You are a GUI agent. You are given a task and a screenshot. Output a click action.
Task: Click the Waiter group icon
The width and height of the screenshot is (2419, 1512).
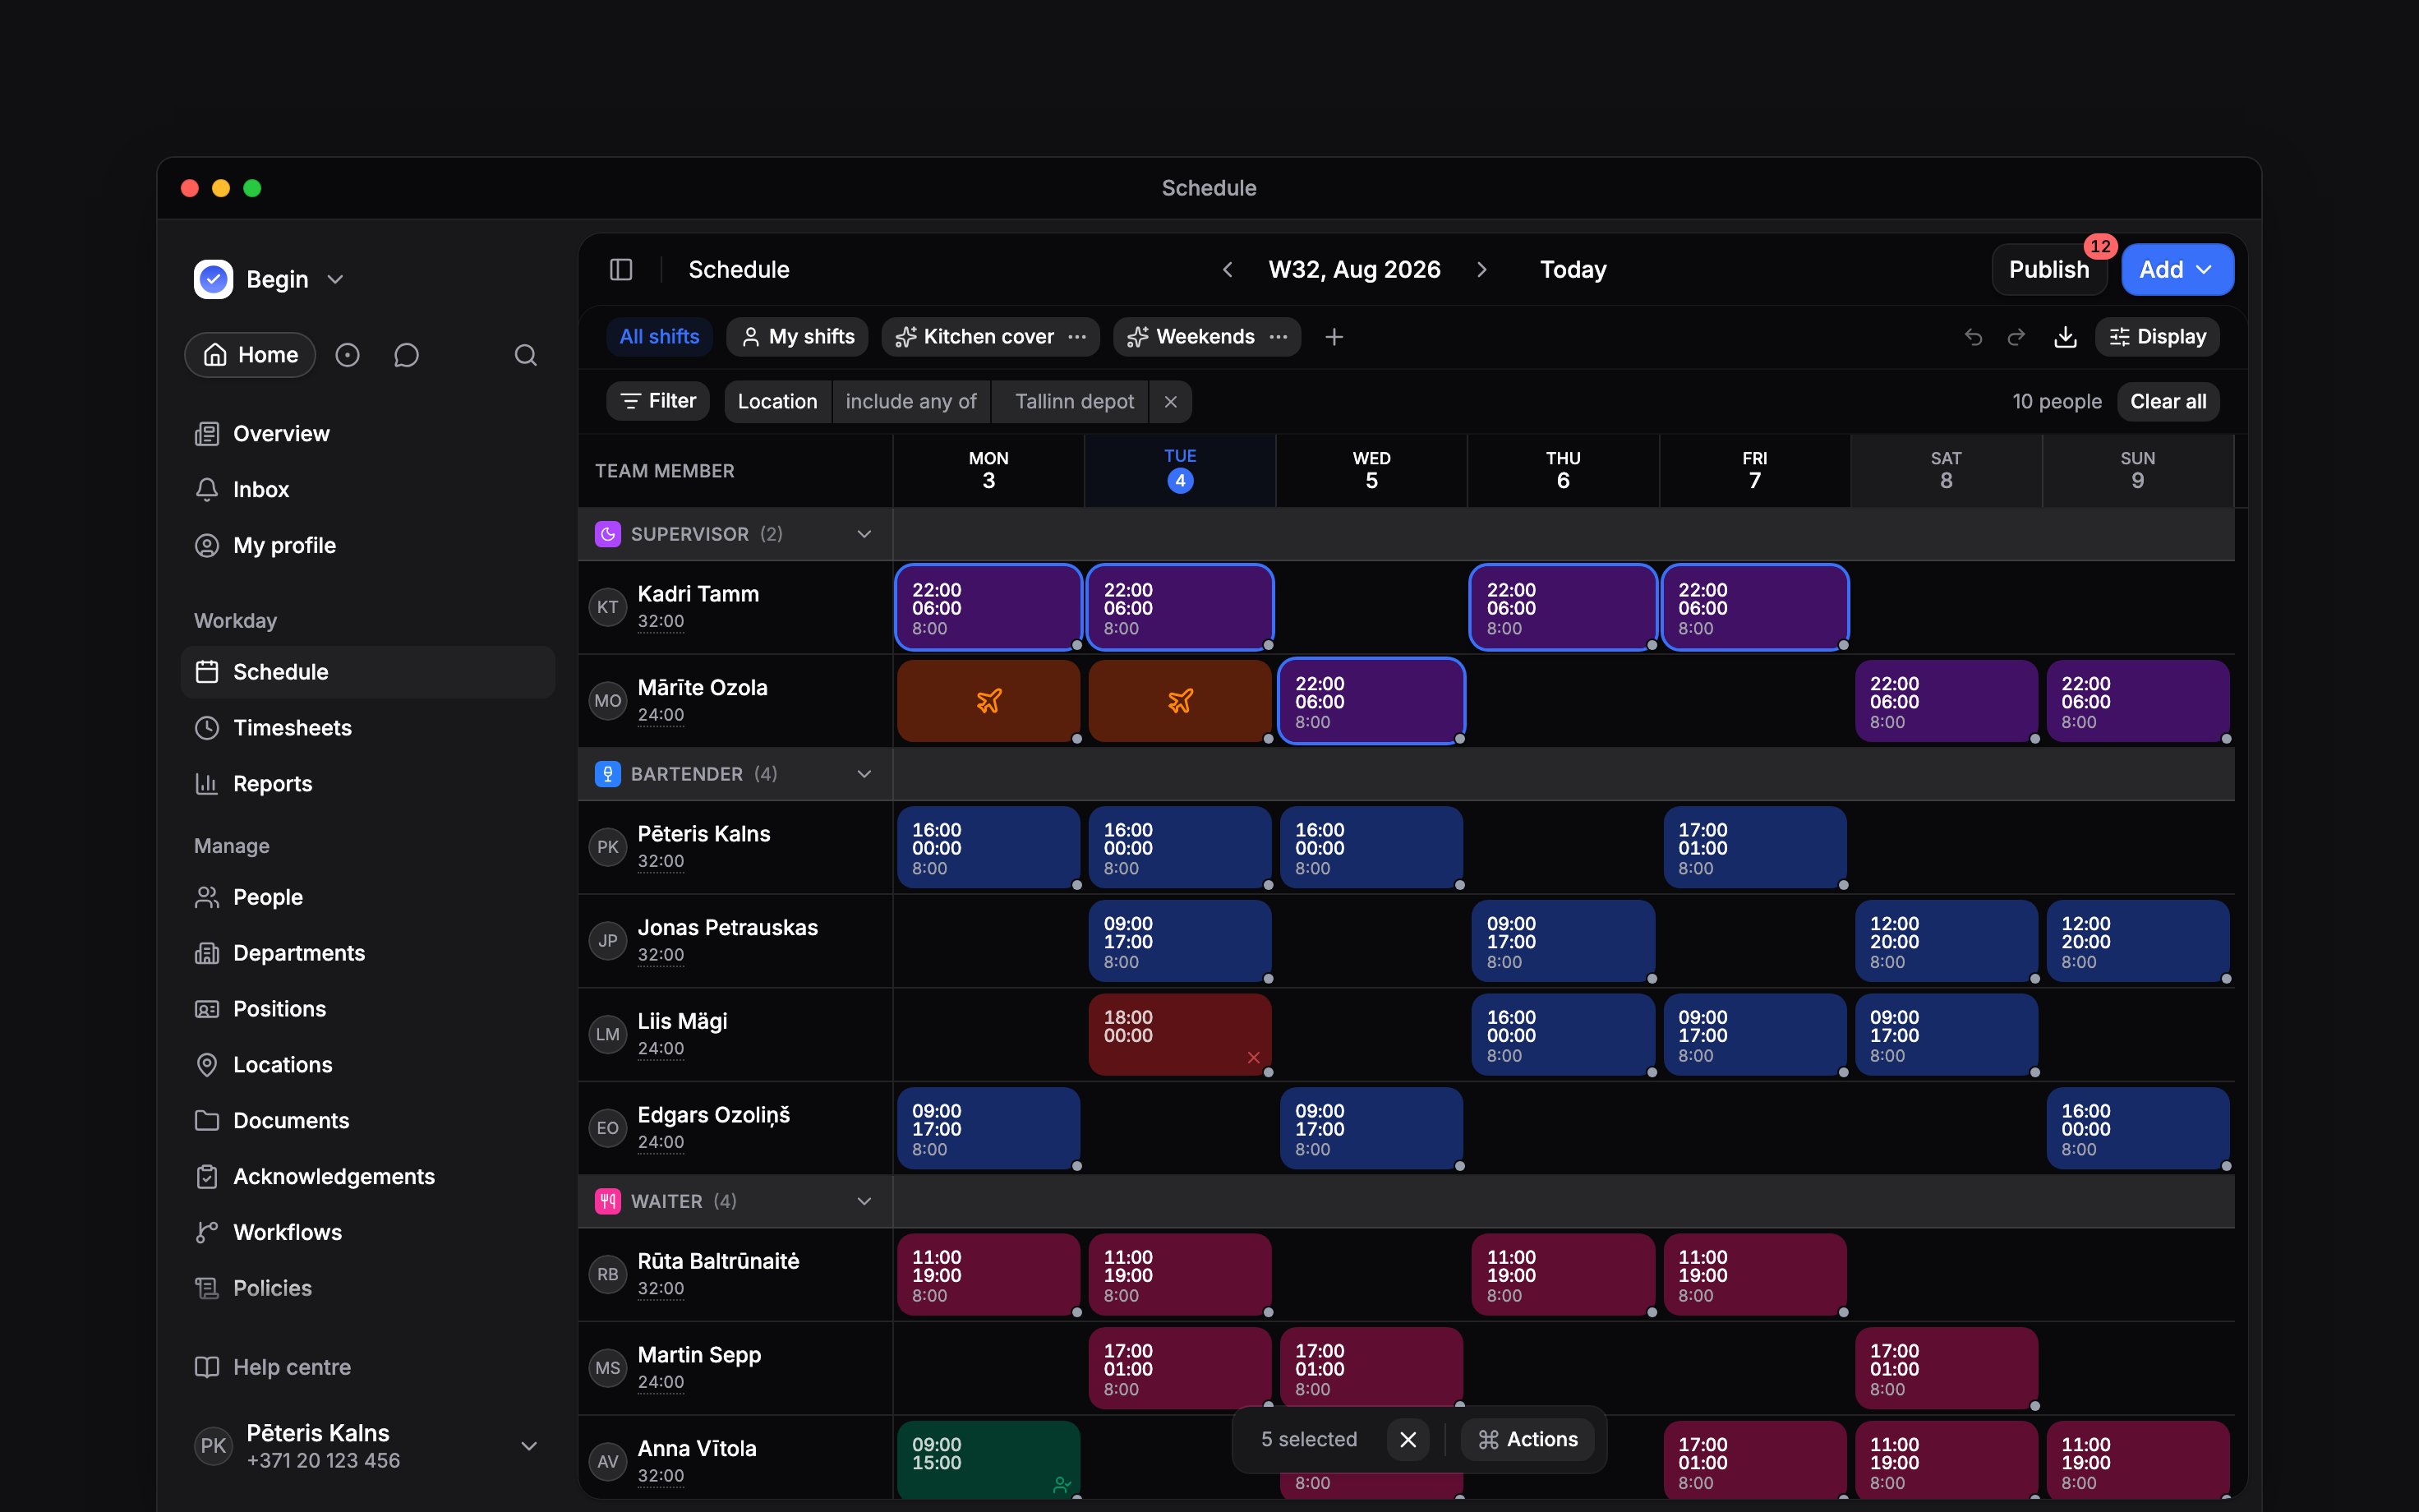click(608, 1201)
